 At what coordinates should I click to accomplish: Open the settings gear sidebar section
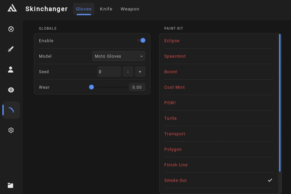[11, 130]
